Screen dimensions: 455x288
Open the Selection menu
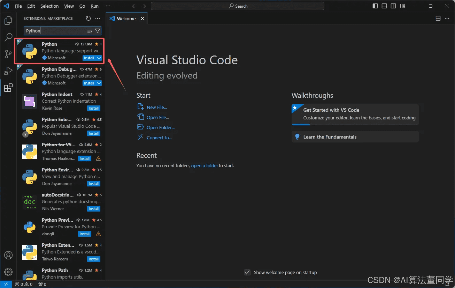coord(49,6)
